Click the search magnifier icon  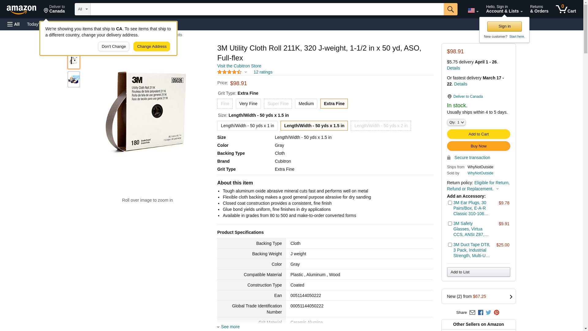coord(450,9)
